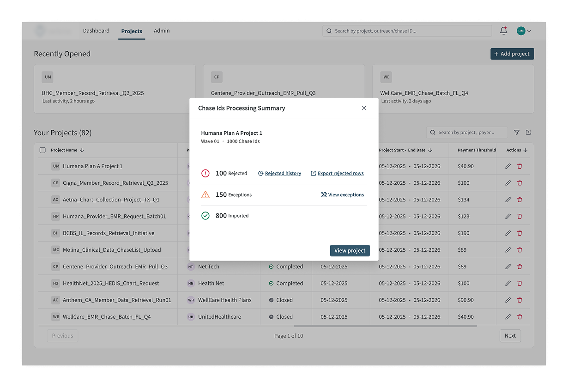This screenshot has height=388, width=568.
Task: Sort by Project Name column arrow
Action: coord(82,150)
